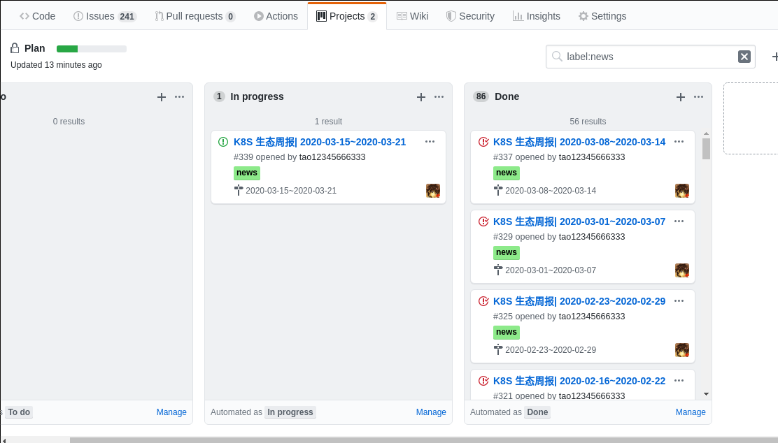Click assignee avatar on card #329
Screen dimensions: 778x443
click(682, 270)
